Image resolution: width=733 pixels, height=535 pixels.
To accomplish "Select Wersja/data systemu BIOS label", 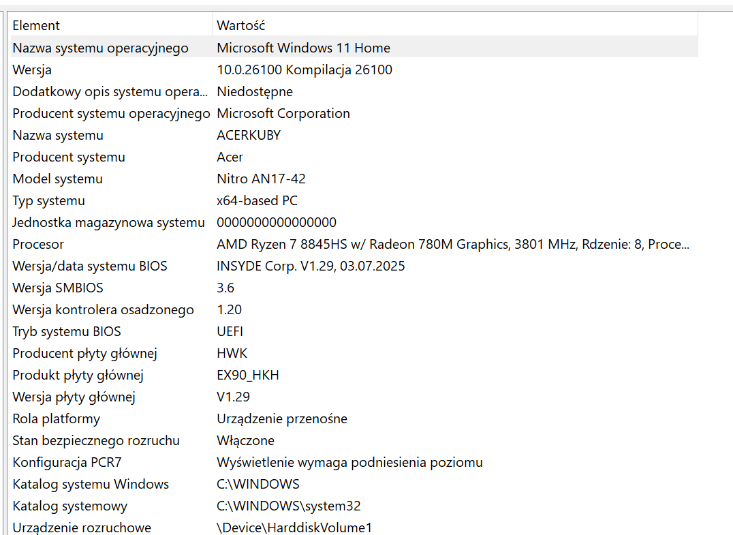I will click(x=90, y=266).
